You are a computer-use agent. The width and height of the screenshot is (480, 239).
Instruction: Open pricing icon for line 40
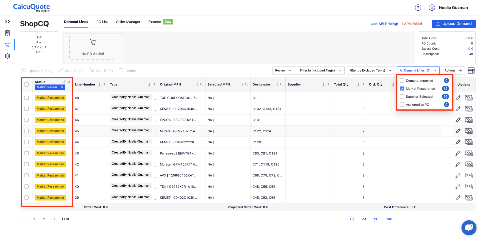(x=469, y=186)
